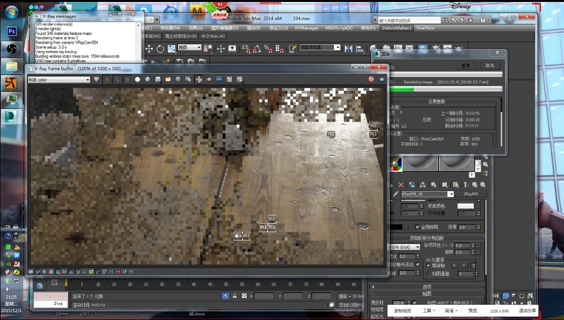564x320 pixels.
Task: Click the selection lock toggle icon
Action: [x=234, y=296]
